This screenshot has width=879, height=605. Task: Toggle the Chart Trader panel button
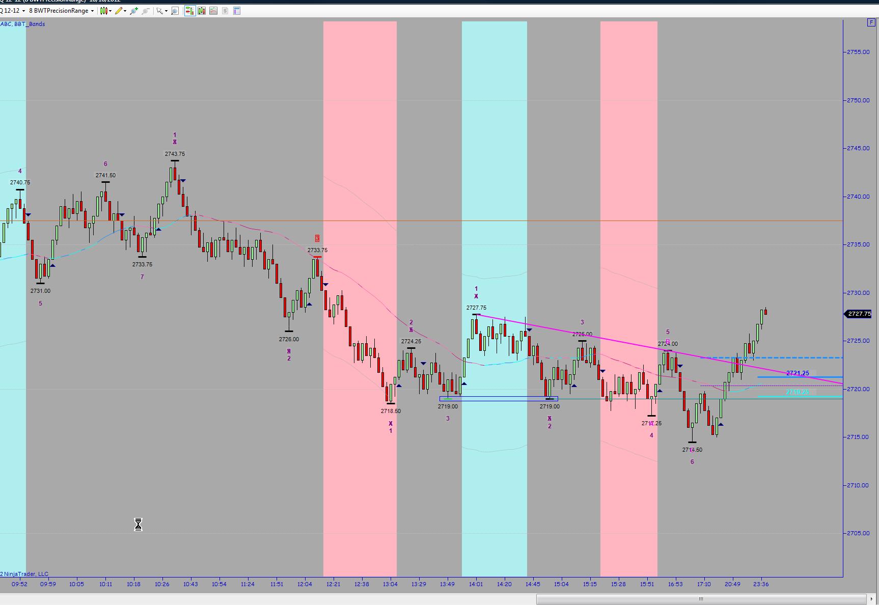tap(190, 11)
